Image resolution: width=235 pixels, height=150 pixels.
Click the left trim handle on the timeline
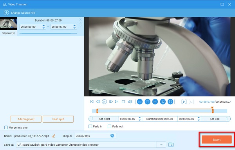coord(97,111)
